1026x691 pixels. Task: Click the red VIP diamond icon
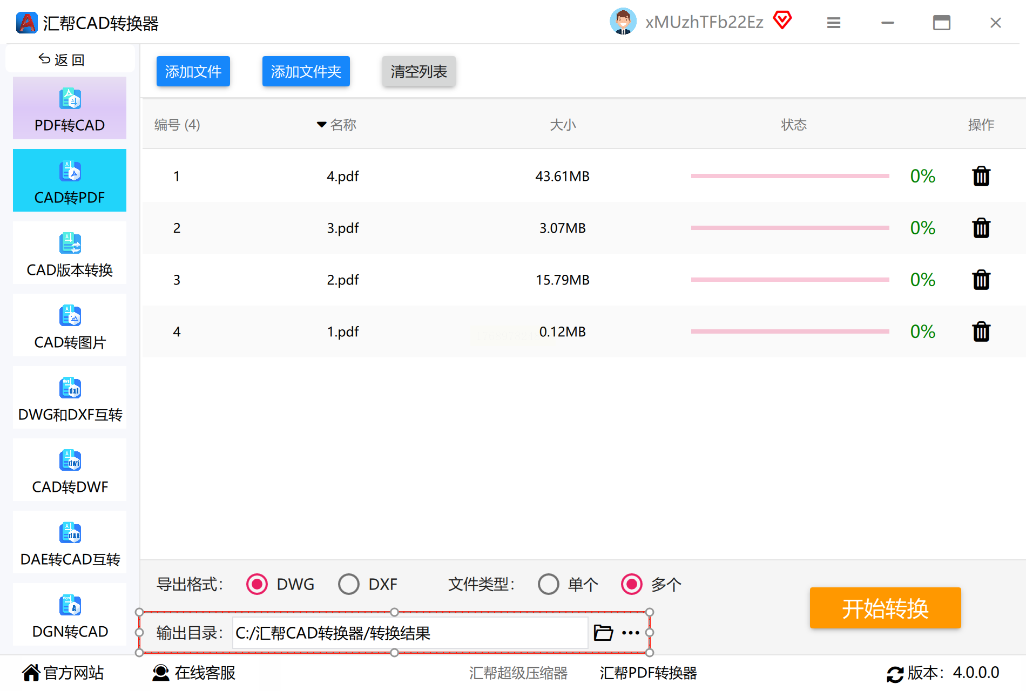click(x=782, y=21)
